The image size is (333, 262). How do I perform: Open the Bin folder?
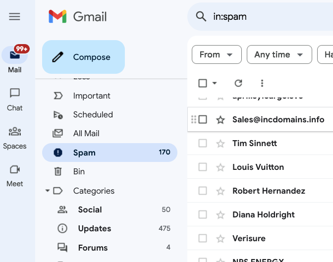pyautogui.click(x=110, y=171)
